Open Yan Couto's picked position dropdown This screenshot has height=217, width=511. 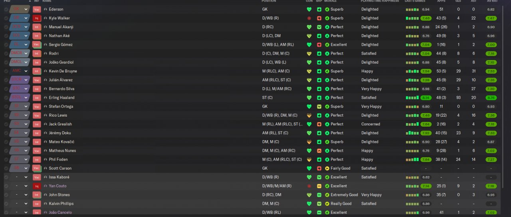point(26,186)
